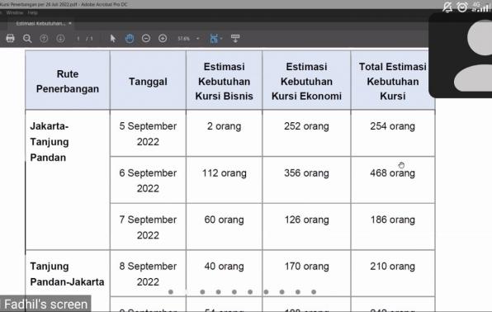Open the tab list arrow beside Estimasi Kebutuhan tab

coord(70,23)
